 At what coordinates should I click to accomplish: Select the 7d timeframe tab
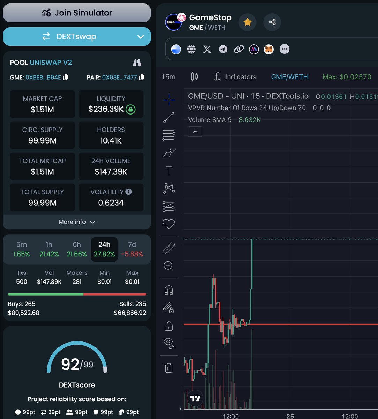[132, 249]
